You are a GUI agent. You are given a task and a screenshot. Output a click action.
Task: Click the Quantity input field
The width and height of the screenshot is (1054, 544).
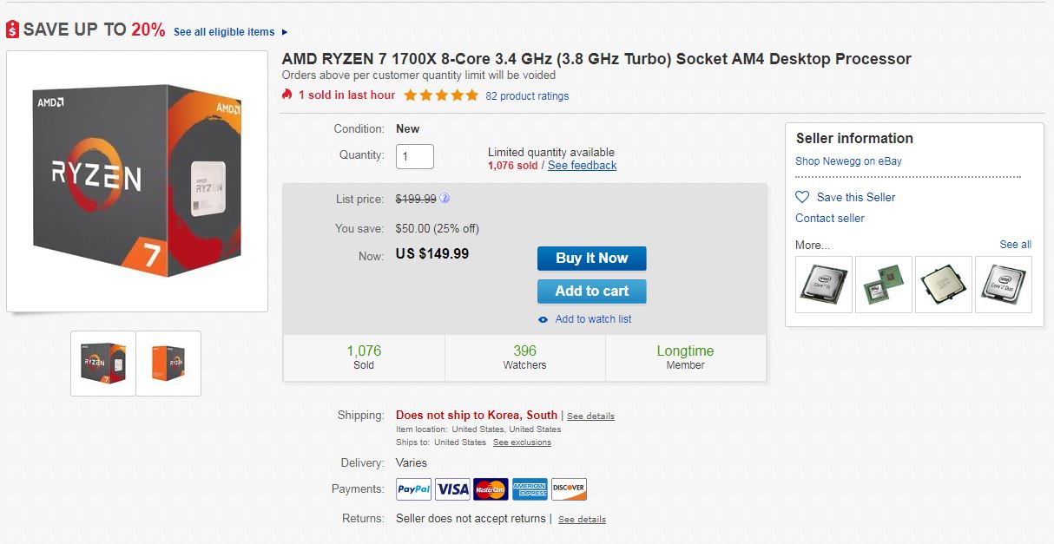click(414, 156)
